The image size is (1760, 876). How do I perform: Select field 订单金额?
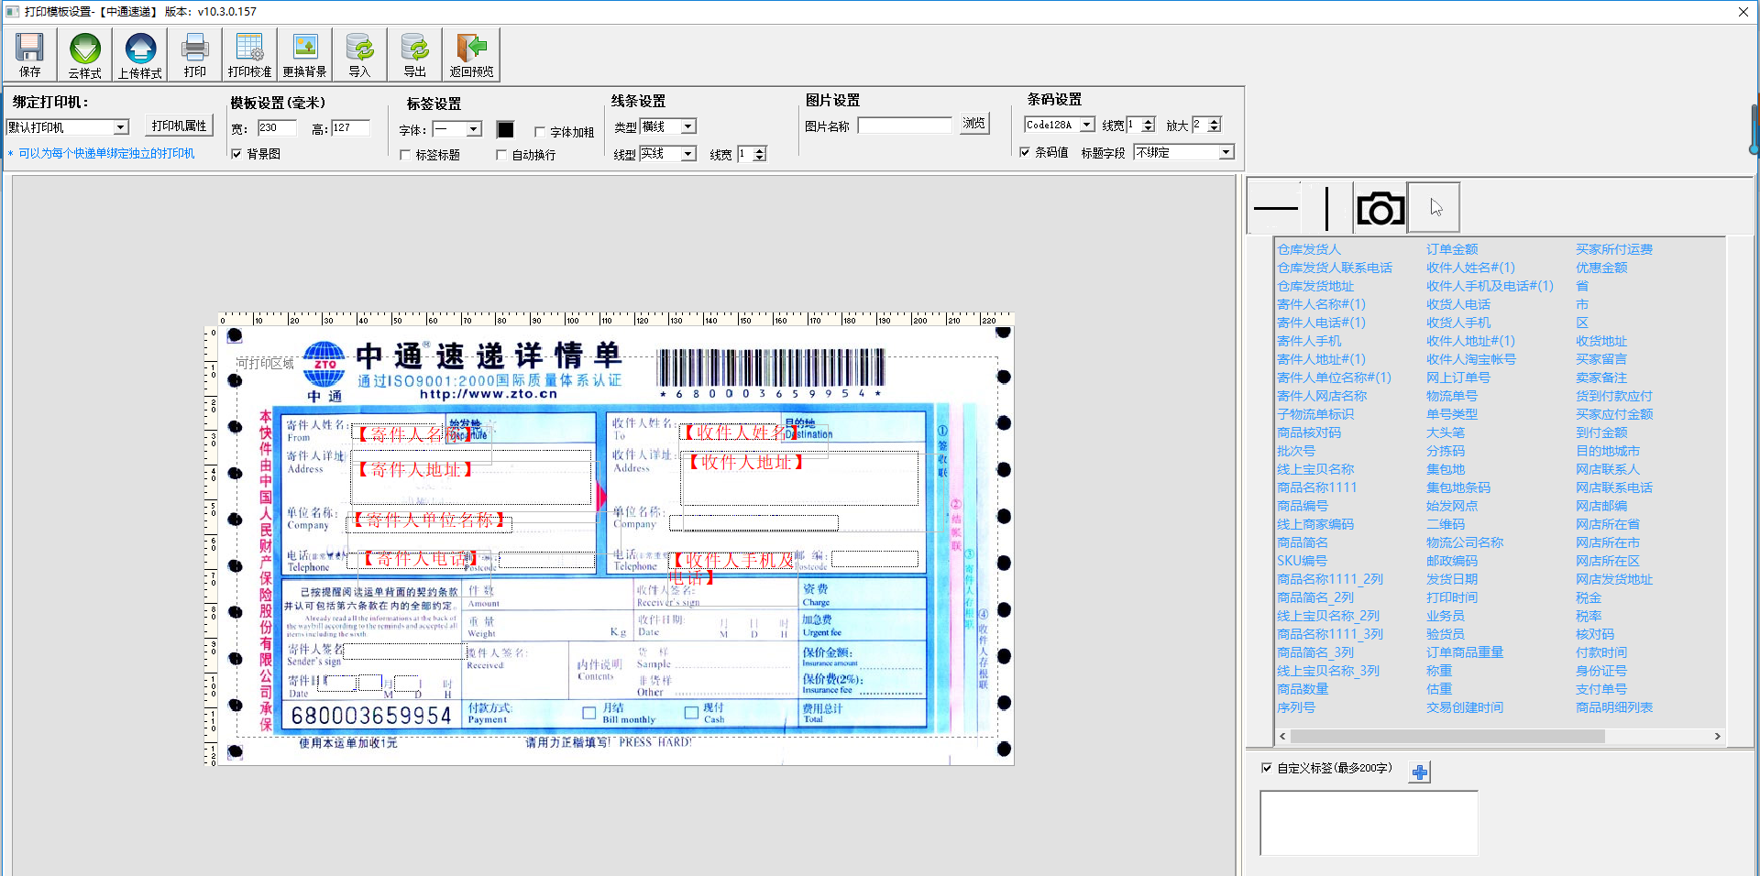pyautogui.click(x=1452, y=249)
